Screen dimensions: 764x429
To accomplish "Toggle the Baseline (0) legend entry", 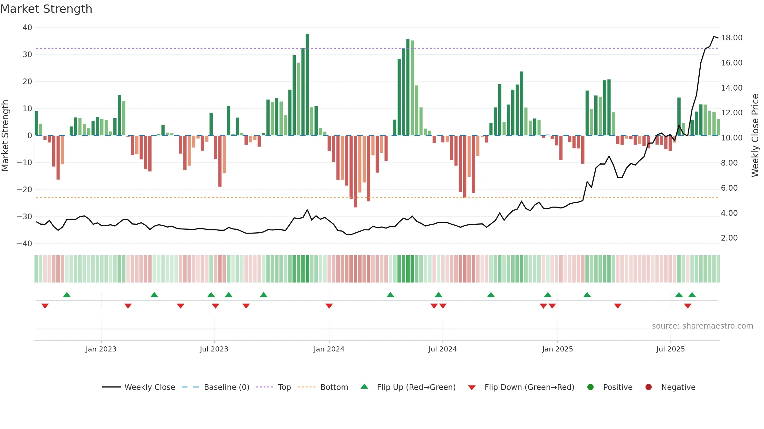I will click(215, 387).
